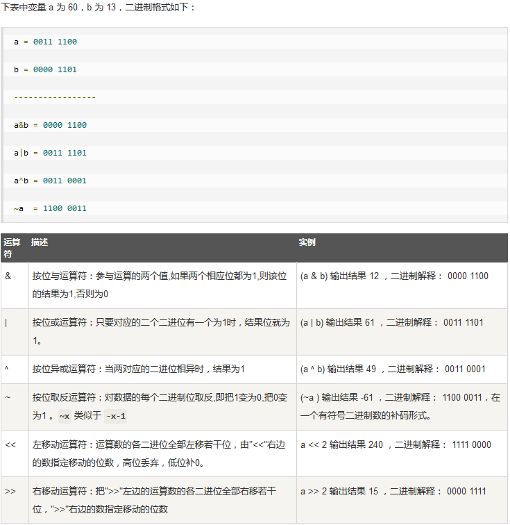Select the code line 'a|b = 0011 1101'
Screen dimensions: 510x525
click(50, 153)
